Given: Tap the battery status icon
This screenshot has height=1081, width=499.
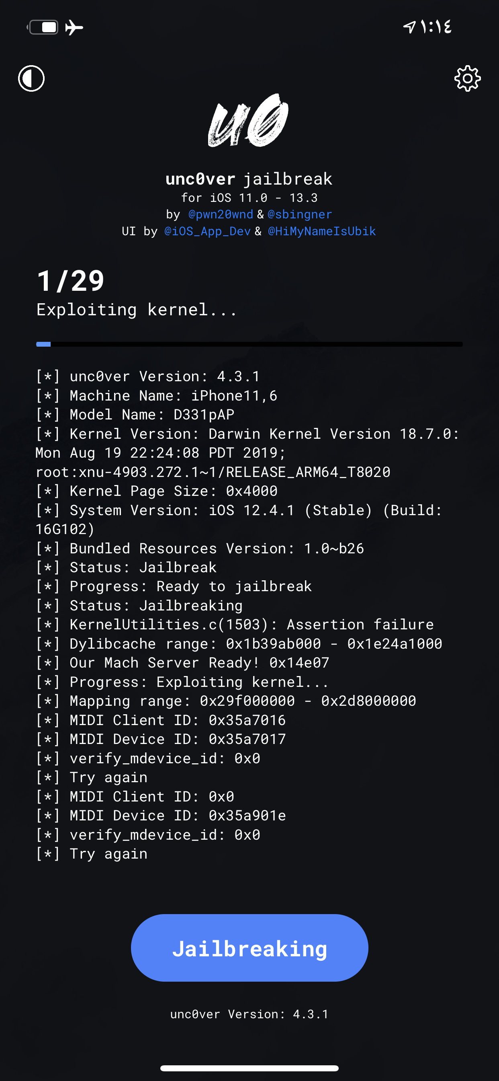Looking at the screenshot, I should click(x=43, y=27).
